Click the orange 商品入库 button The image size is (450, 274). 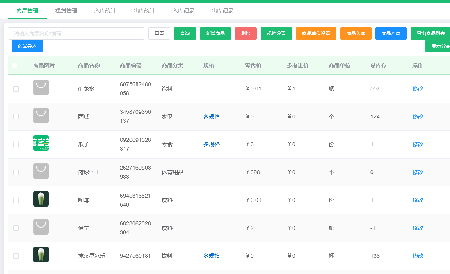point(356,34)
